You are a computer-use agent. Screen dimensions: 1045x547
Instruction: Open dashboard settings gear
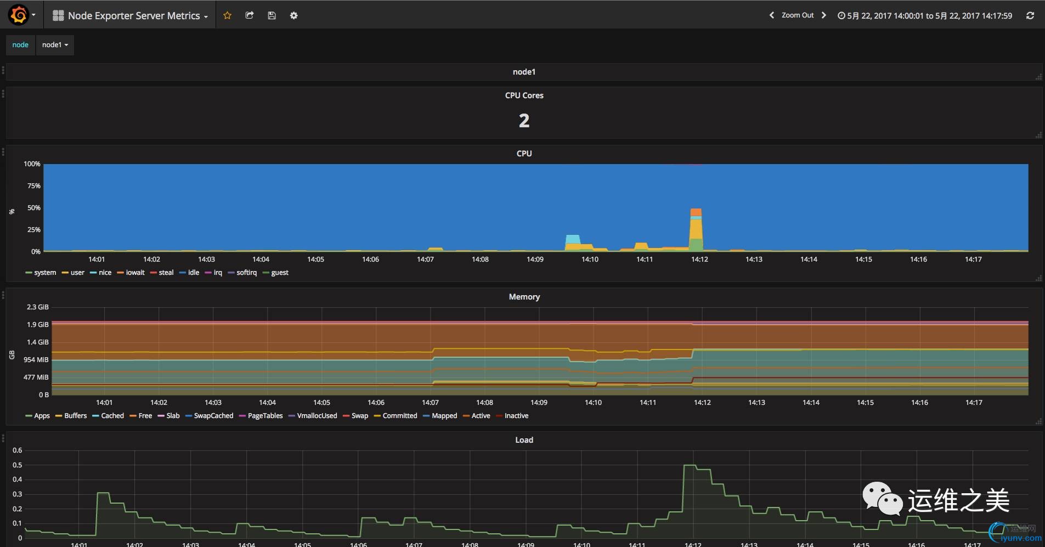tap(294, 15)
